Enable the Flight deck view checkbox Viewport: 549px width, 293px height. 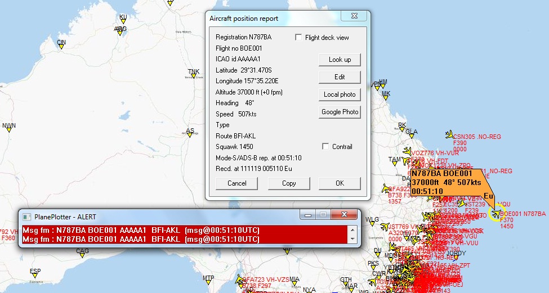pos(298,38)
